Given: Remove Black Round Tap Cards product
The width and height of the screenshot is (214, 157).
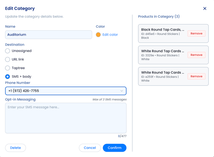Looking at the screenshot, I should click(x=196, y=33).
